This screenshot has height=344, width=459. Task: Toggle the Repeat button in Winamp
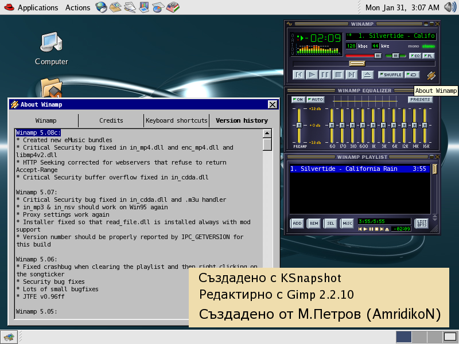tap(412, 75)
